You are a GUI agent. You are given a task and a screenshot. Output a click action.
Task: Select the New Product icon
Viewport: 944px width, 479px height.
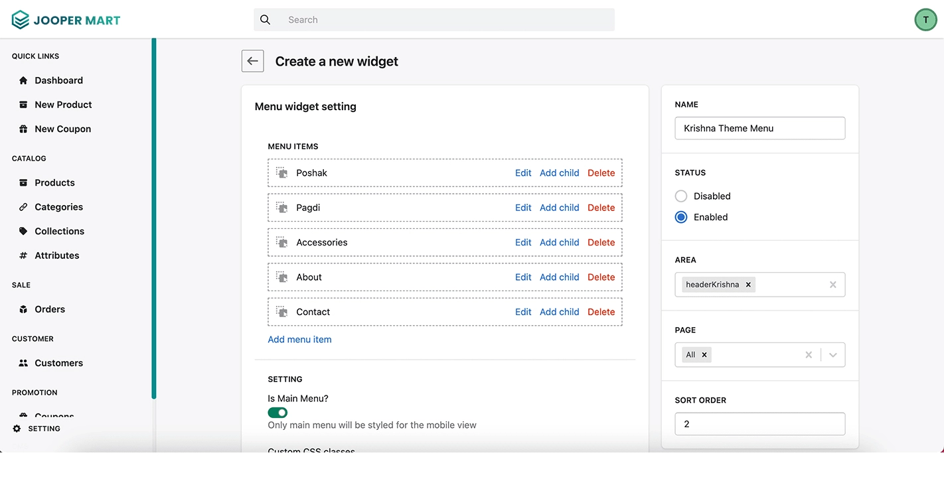point(23,105)
